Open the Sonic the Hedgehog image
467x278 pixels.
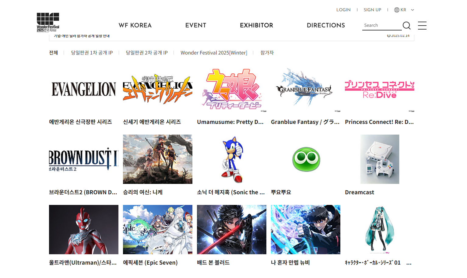point(232,159)
